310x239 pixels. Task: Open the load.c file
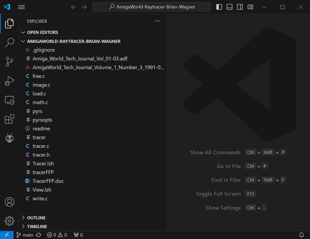click(x=93, y=94)
